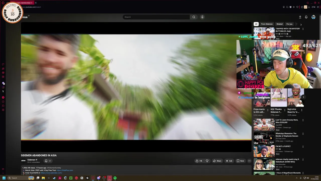Viewport: 321px width, 181px height.
Task: Bookmark page with the heart icon
Action: click(x=297, y=7)
